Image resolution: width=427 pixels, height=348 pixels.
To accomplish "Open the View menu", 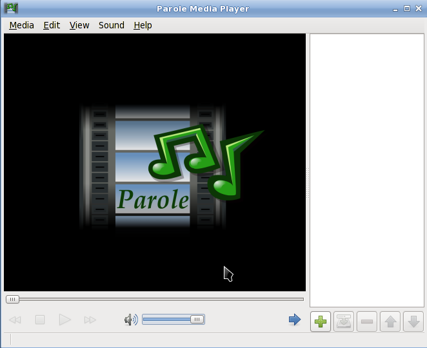I will (79, 25).
